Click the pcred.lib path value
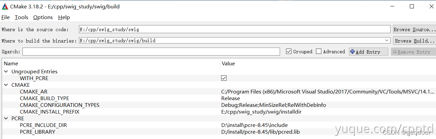Viewport: 436px width, 139px height. pos(260,132)
